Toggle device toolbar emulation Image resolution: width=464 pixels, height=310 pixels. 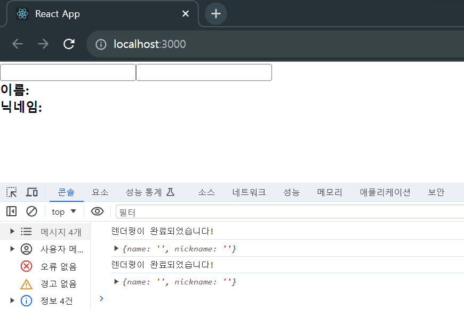click(31, 192)
